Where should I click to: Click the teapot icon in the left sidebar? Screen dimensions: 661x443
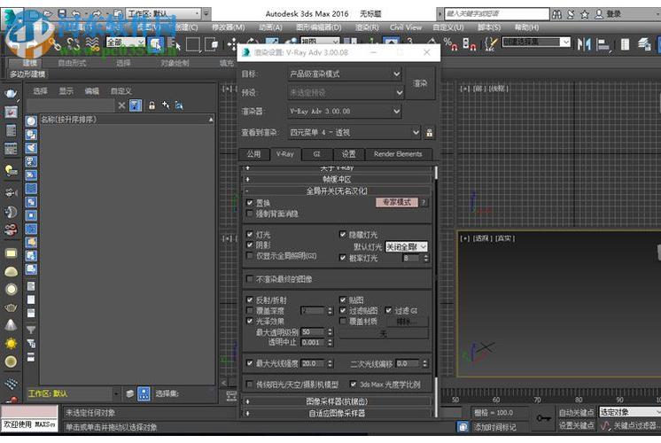11,93
